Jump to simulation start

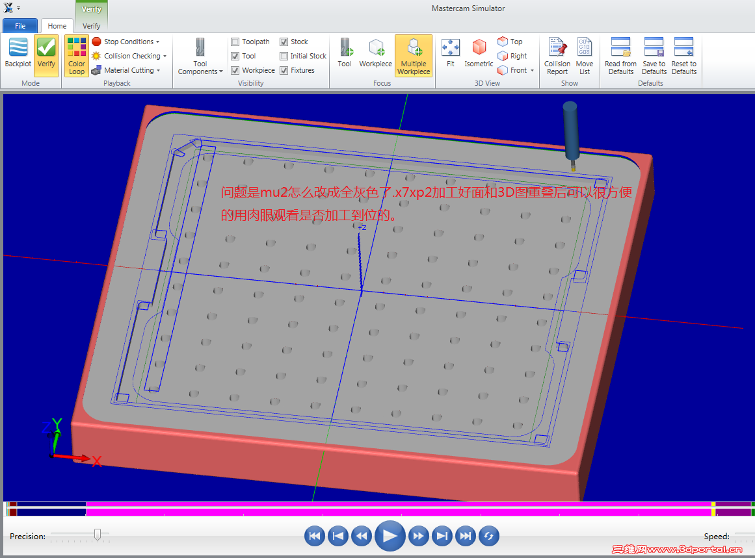[315, 536]
